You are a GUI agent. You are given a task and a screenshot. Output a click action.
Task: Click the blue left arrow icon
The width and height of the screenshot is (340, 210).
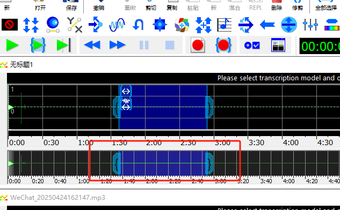[267, 25]
